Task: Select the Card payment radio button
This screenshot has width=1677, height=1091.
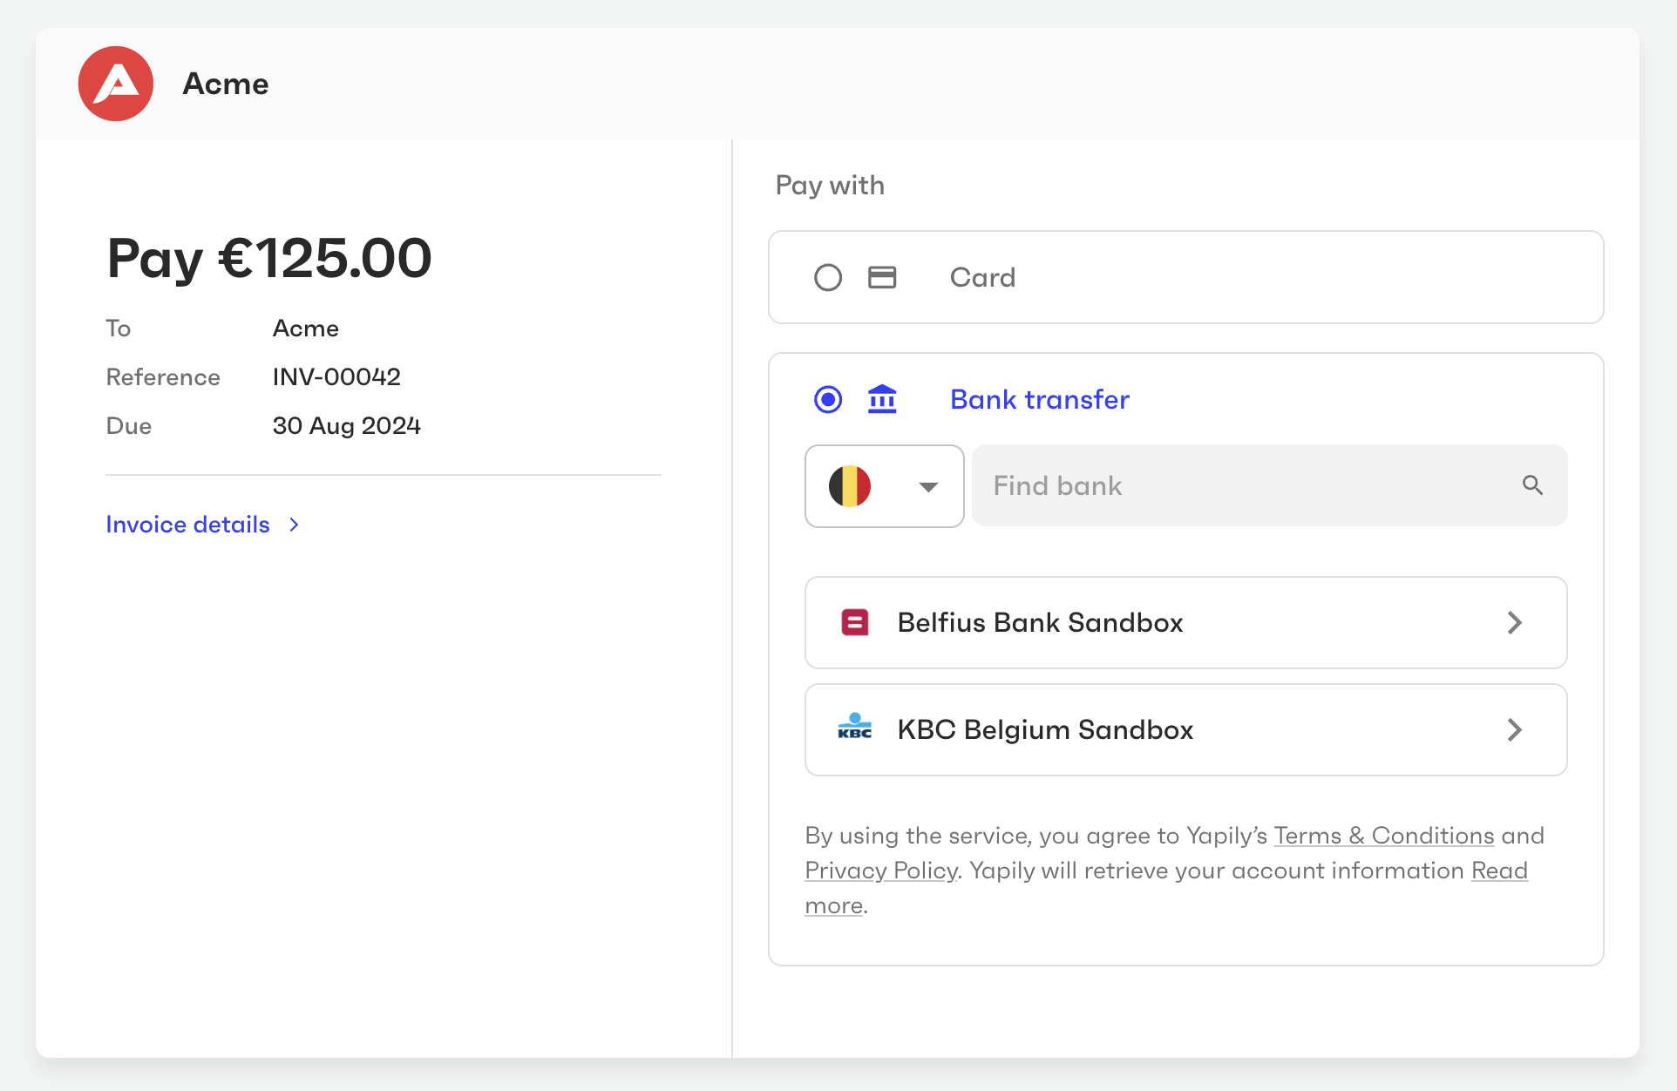Action: [x=827, y=277]
